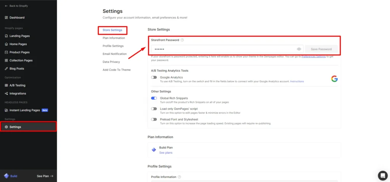The image size is (390, 182).
Task: Click the Integrations share icon
Action: click(x=6, y=94)
